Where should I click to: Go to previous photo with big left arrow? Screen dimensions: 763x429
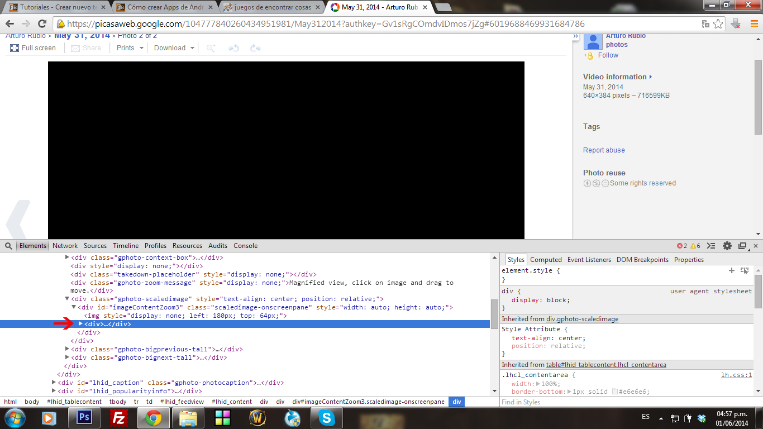coord(17,220)
